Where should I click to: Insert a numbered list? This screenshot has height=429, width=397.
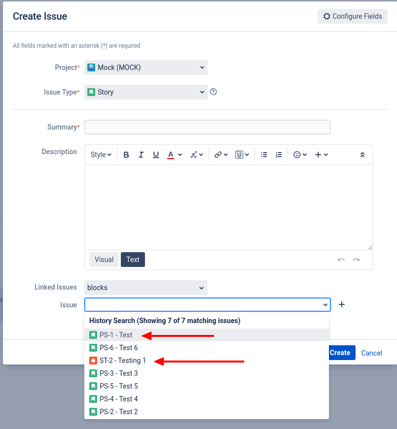[279, 155]
